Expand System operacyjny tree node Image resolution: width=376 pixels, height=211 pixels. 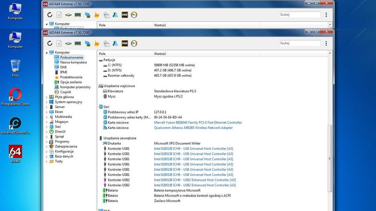point(47,102)
